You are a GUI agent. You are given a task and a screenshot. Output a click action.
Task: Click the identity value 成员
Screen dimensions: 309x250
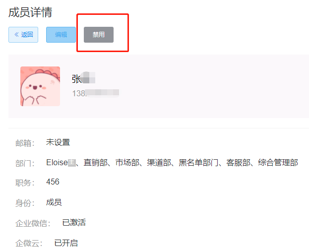coord(54,202)
